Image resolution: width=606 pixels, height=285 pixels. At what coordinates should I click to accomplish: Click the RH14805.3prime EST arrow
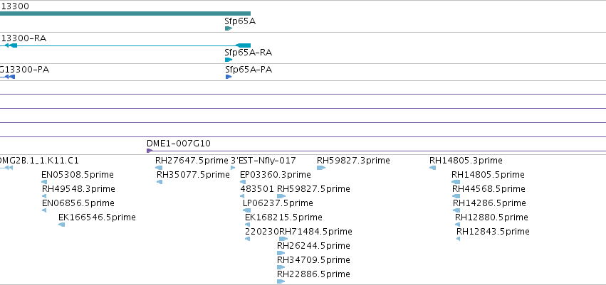pyautogui.click(x=432, y=168)
